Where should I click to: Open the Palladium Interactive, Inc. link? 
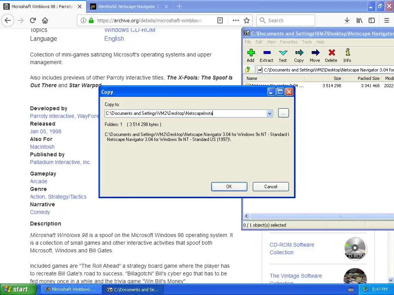coord(60,162)
